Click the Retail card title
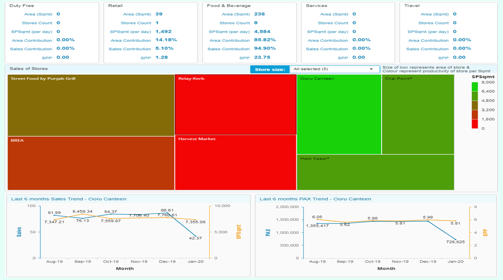The image size is (503, 280). (x=115, y=6)
